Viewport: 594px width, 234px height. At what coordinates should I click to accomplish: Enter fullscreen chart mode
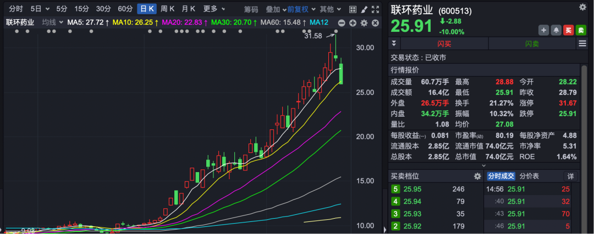click(x=375, y=9)
